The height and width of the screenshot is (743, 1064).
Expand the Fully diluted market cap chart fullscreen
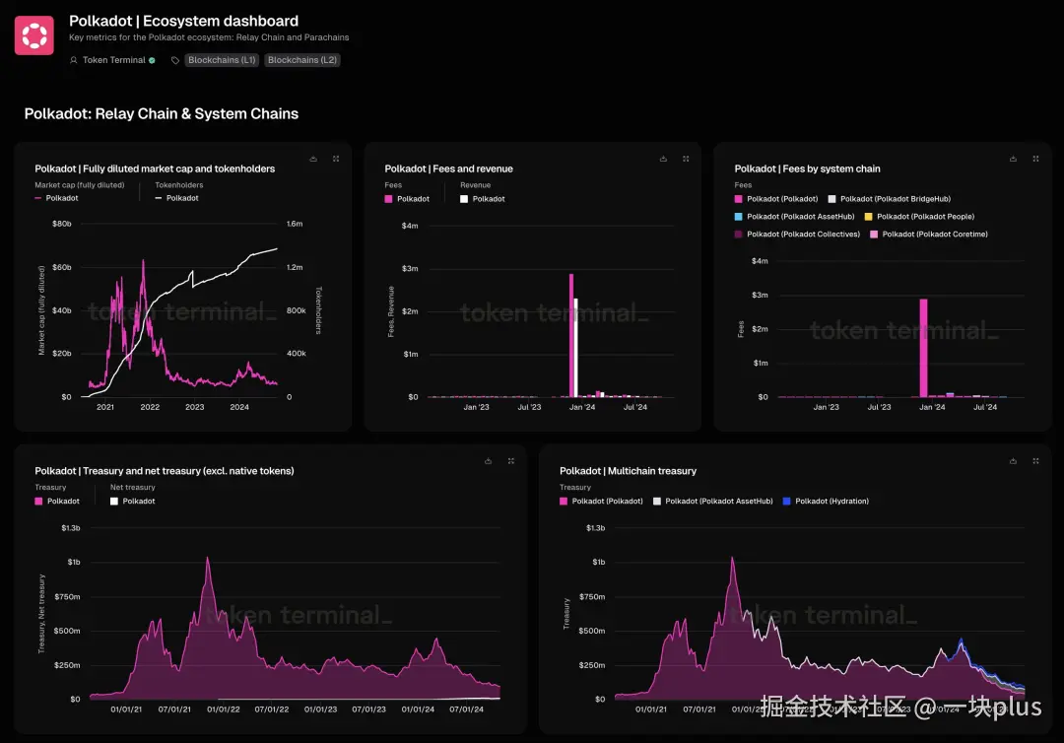click(336, 159)
